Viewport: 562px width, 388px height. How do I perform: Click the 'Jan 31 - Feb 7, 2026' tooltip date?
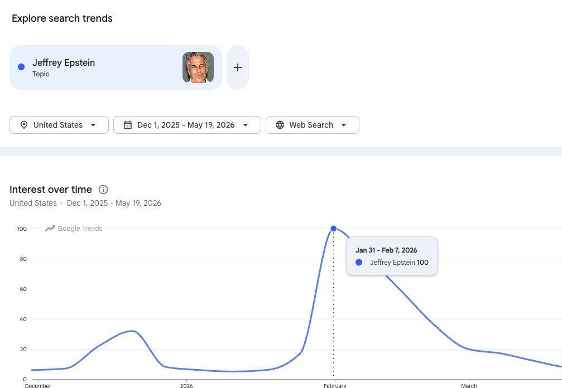point(386,250)
